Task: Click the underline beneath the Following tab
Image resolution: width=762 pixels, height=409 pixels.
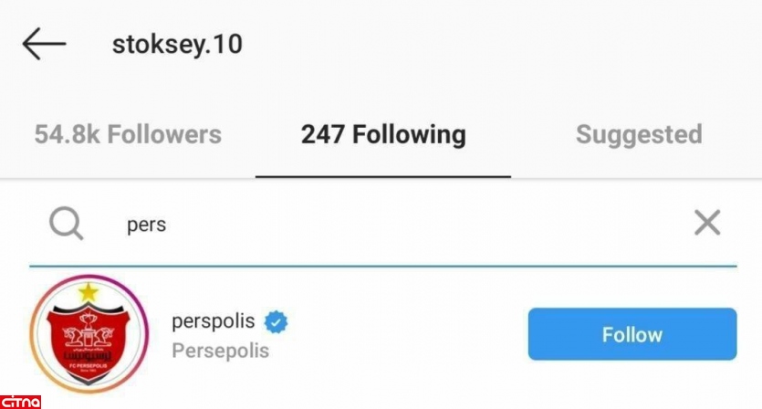Action: click(x=383, y=176)
